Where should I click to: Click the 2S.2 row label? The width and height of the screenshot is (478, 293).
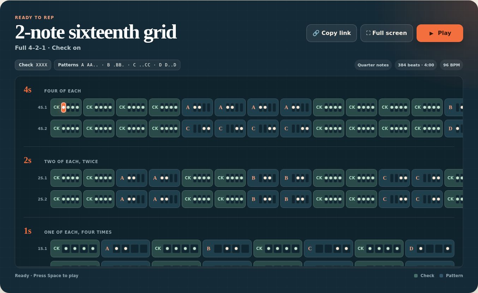[42, 199]
